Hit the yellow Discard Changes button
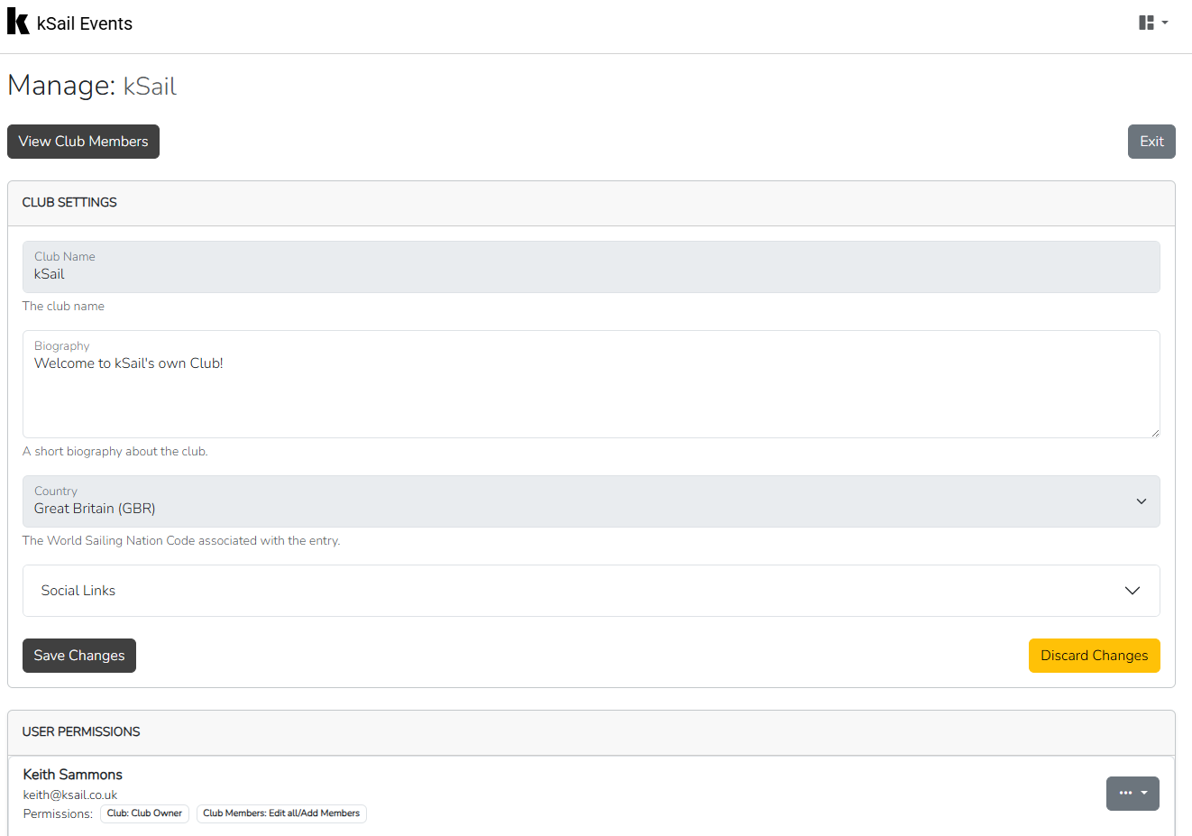Viewport: 1192px width, 836px height. tap(1094, 656)
